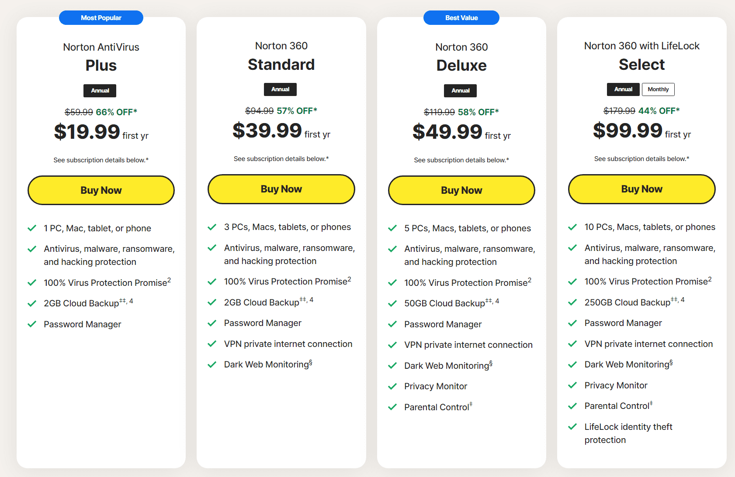Click checkmark next to 250GB Cloud Backup

[x=572, y=302]
